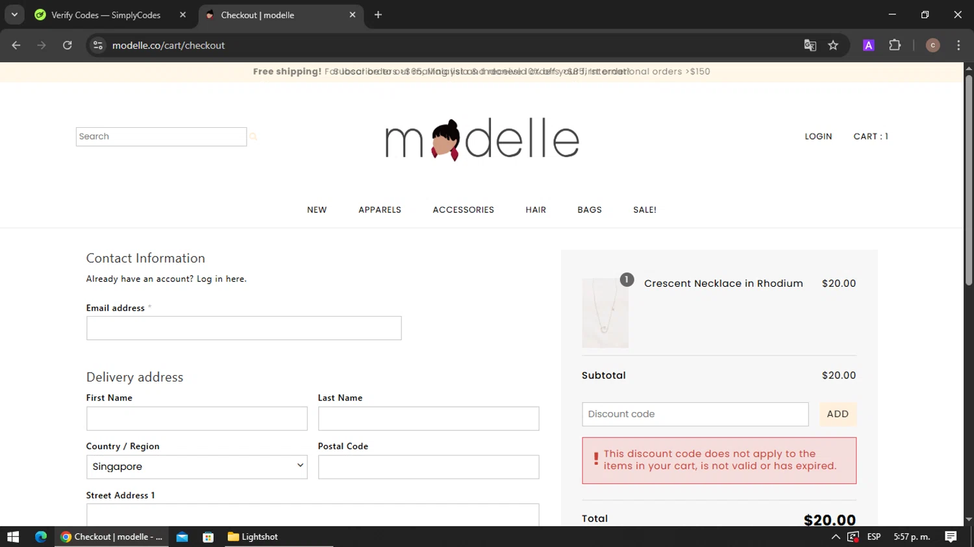Open Microsoft Store from taskbar
The height and width of the screenshot is (547, 974).
(208, 537)
